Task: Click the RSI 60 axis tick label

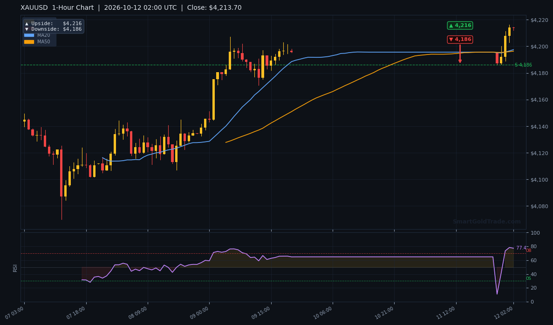Action: click(533, 260)
